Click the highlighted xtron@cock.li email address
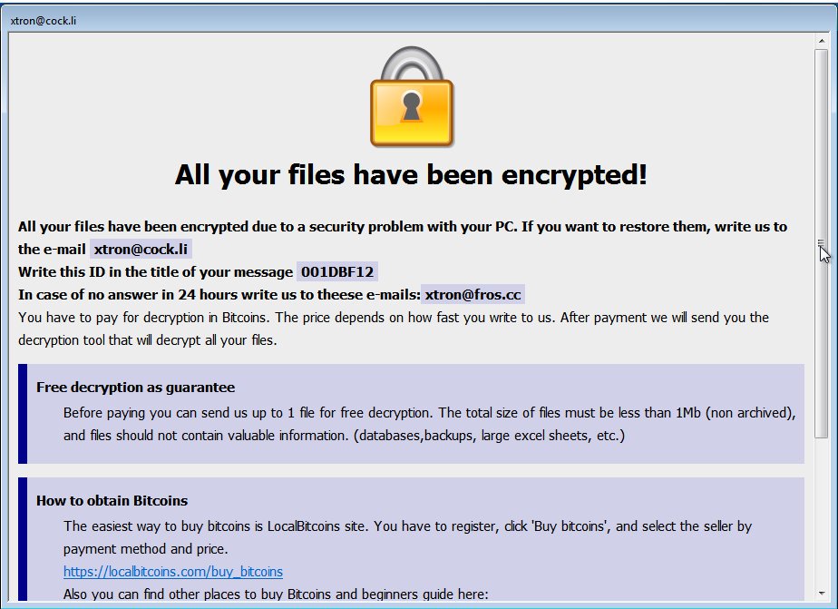838x609 pixels. click(x=141, y=250)
